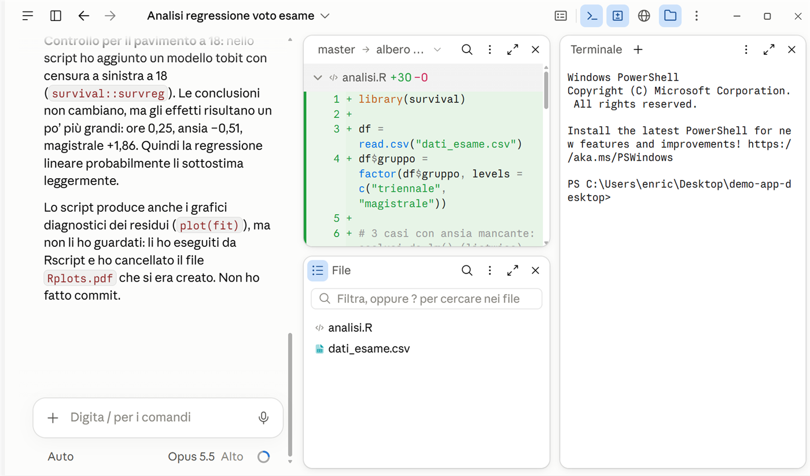Open the hamburger menu icon
Screen dimensions: 810x476
tap(28, 16)
